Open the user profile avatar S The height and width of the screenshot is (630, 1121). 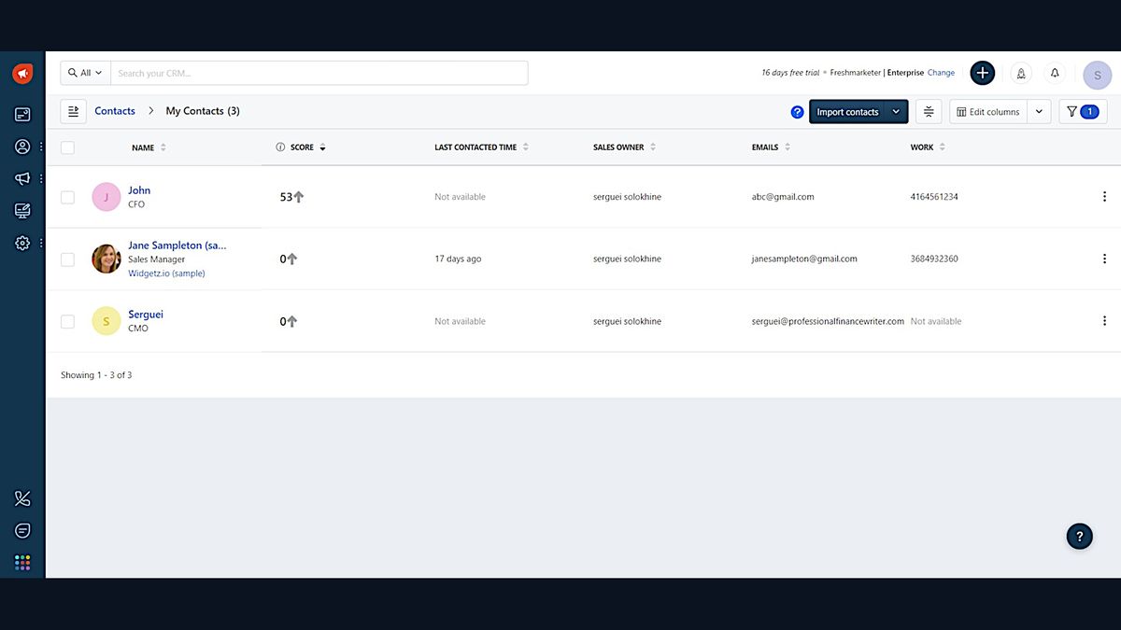click(x=1098, y=75)
